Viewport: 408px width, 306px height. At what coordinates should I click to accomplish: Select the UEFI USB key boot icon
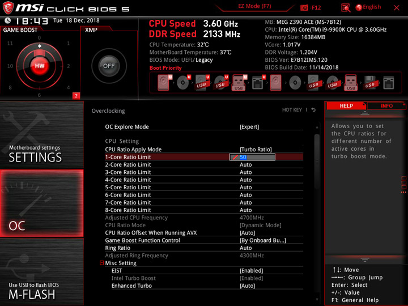coord(239,83)
